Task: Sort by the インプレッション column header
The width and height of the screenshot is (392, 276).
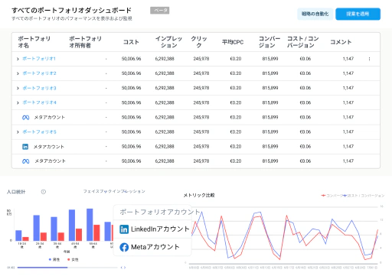Action: (x=168, y=42)
